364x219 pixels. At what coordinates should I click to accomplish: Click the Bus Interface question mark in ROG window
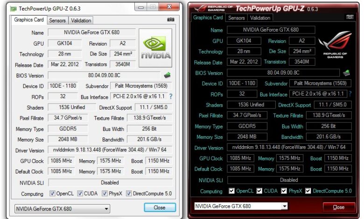pyautogui.click(x=350, y=94)
